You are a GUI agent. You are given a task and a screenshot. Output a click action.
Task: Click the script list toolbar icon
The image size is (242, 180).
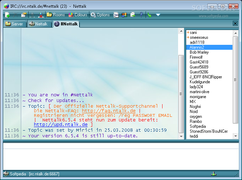click(116, 15)
